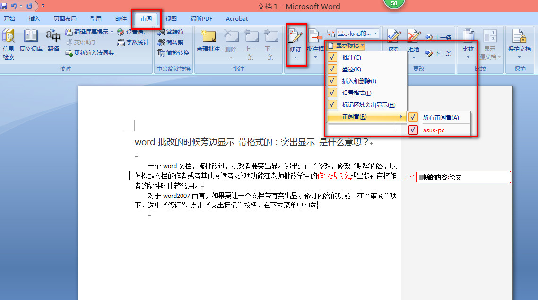Toggle 所有审阅者(A) in the submenu

tap(439, 118)
